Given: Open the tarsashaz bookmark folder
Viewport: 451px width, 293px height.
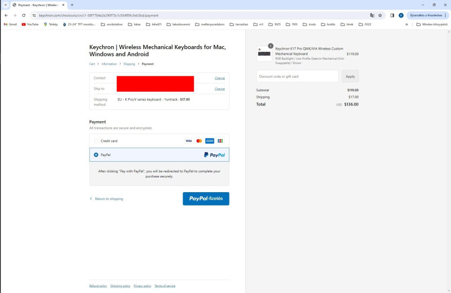Looking at the screenshot, I should [x=238, y=24].
